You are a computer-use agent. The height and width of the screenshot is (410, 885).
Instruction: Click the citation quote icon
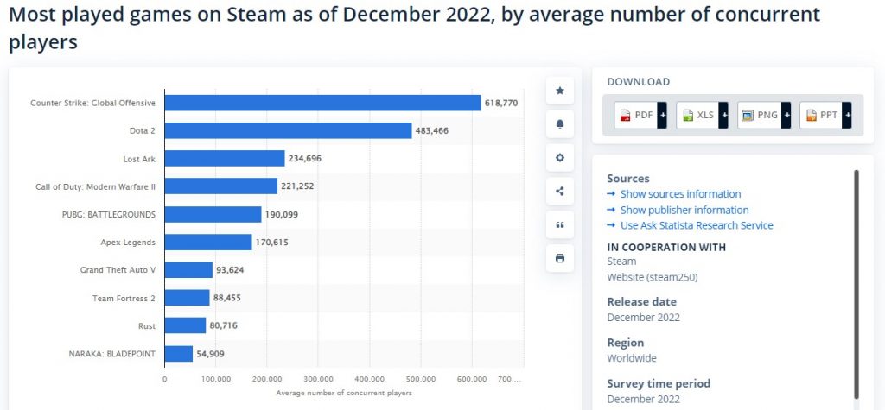coord(560,224)
